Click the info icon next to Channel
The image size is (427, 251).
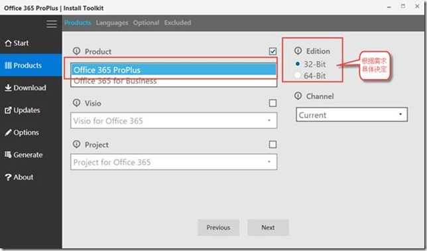coord(298,96)
